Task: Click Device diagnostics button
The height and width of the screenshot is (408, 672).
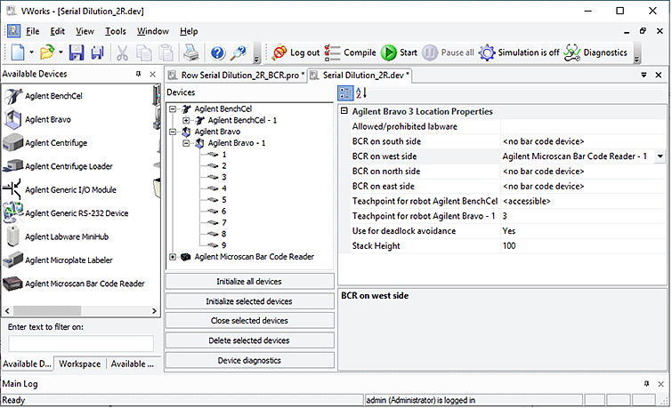Action: pos(249,361)
